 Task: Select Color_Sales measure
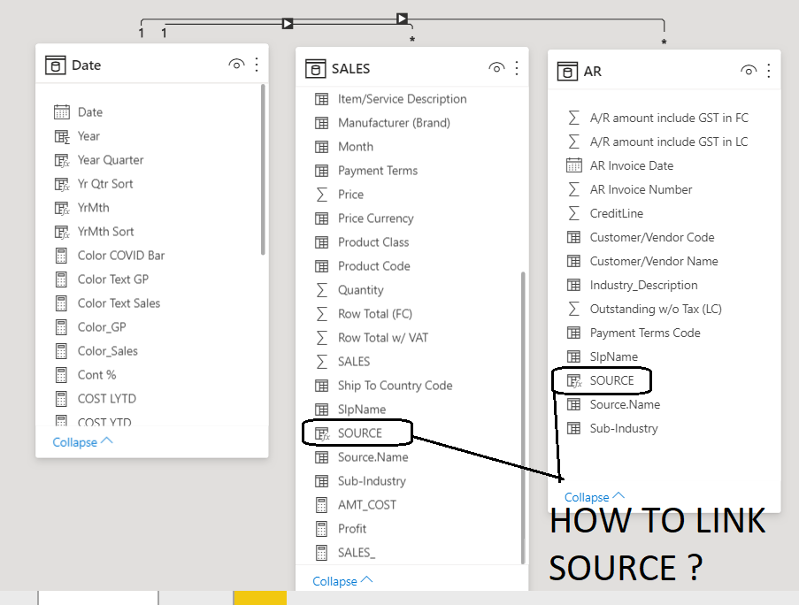[108, 351]
